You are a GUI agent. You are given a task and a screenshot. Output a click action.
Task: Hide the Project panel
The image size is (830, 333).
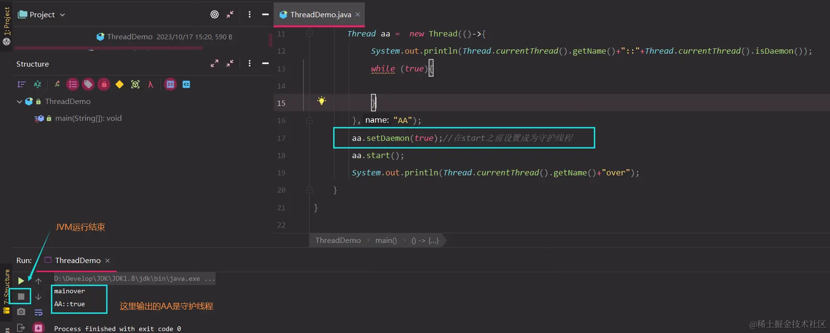265,14
